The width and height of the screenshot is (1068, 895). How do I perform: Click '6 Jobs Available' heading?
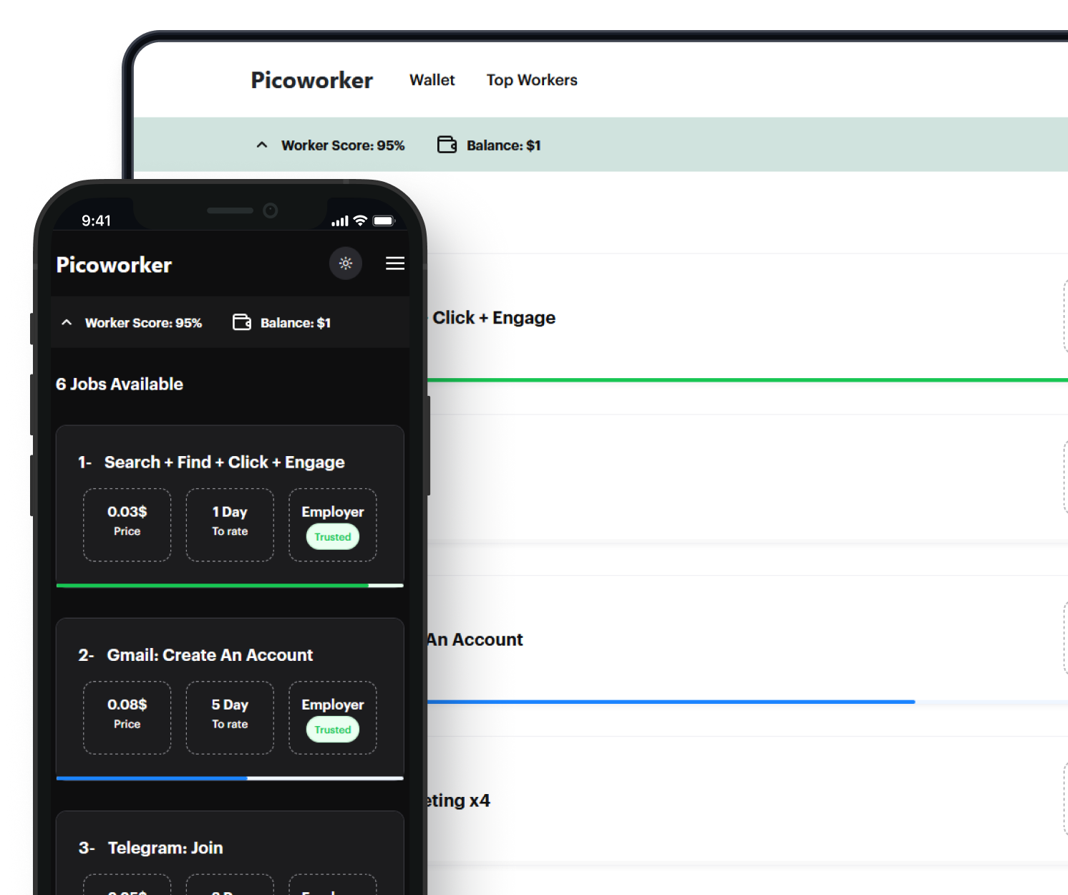click(120, 384)
